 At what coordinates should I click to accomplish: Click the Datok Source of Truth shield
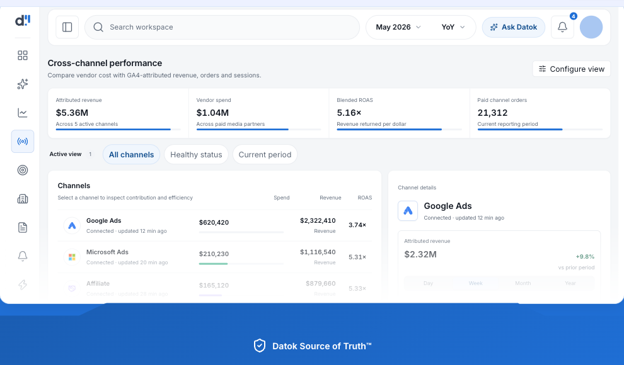260,345
